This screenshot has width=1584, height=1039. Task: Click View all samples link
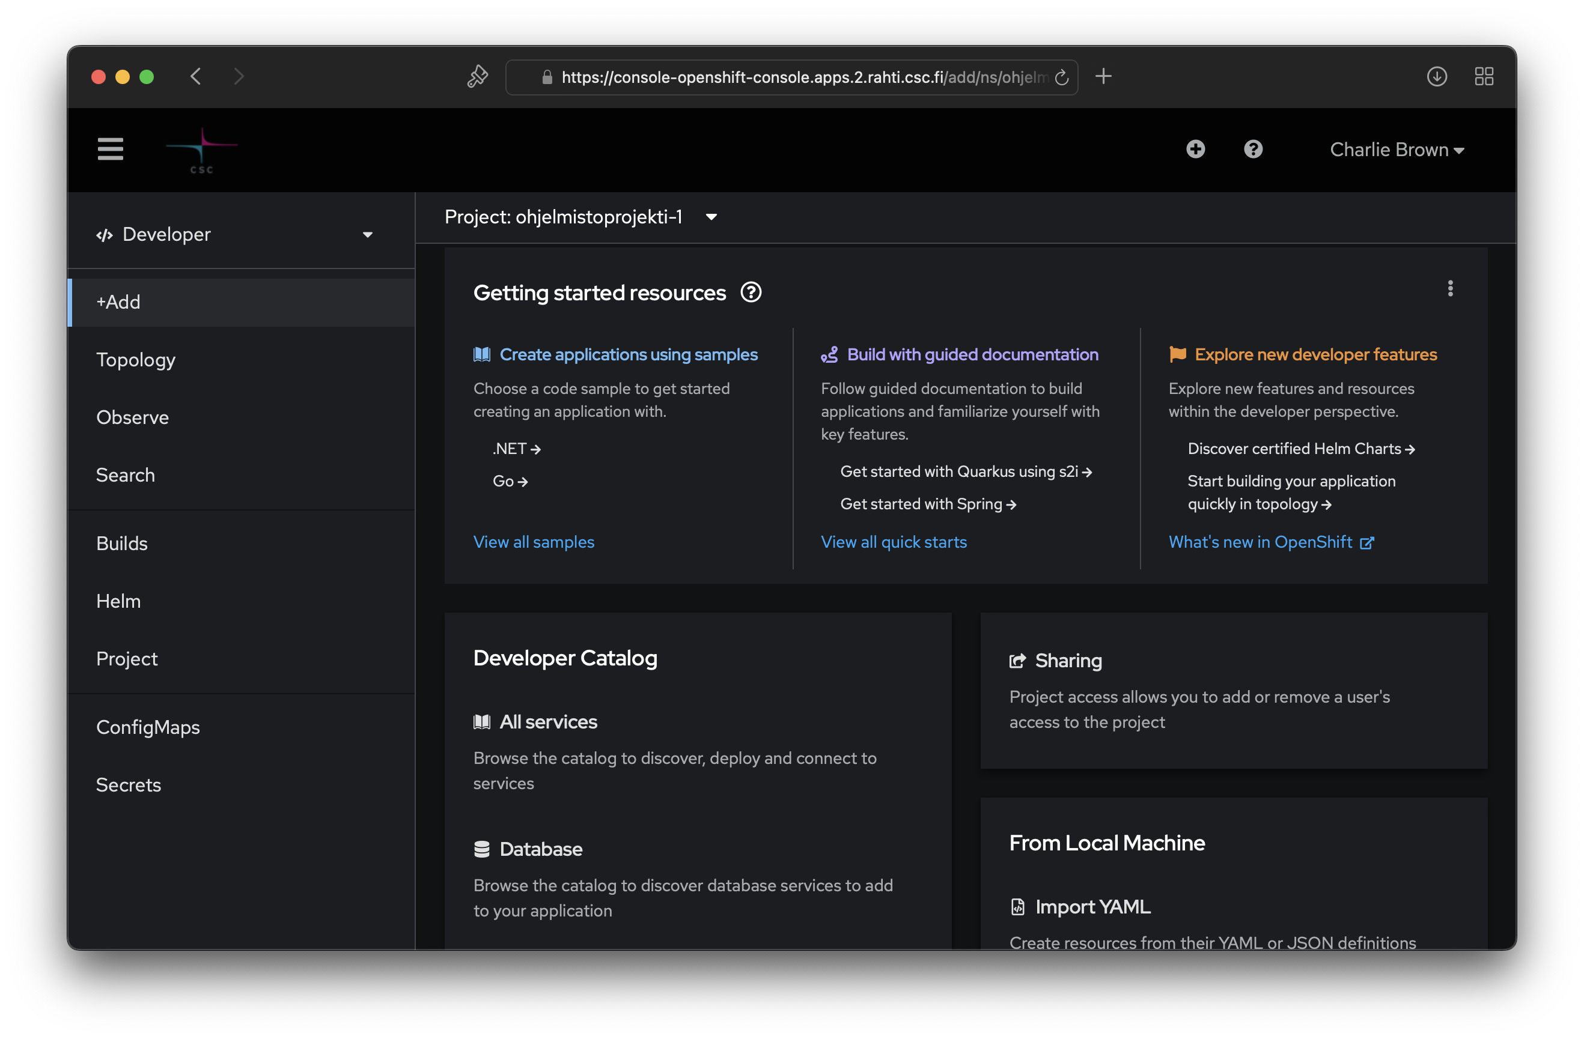[x=533, y=542]
